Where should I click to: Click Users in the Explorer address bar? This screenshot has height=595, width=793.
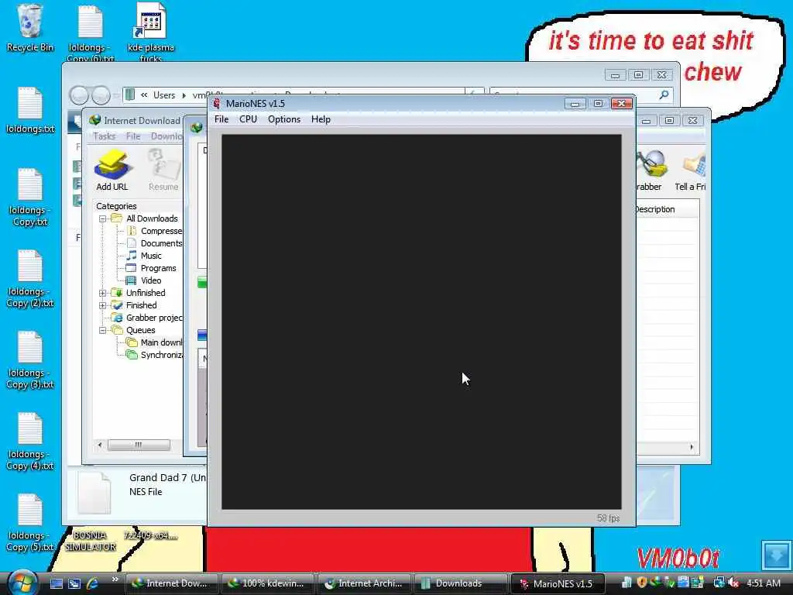pos(164,95)
